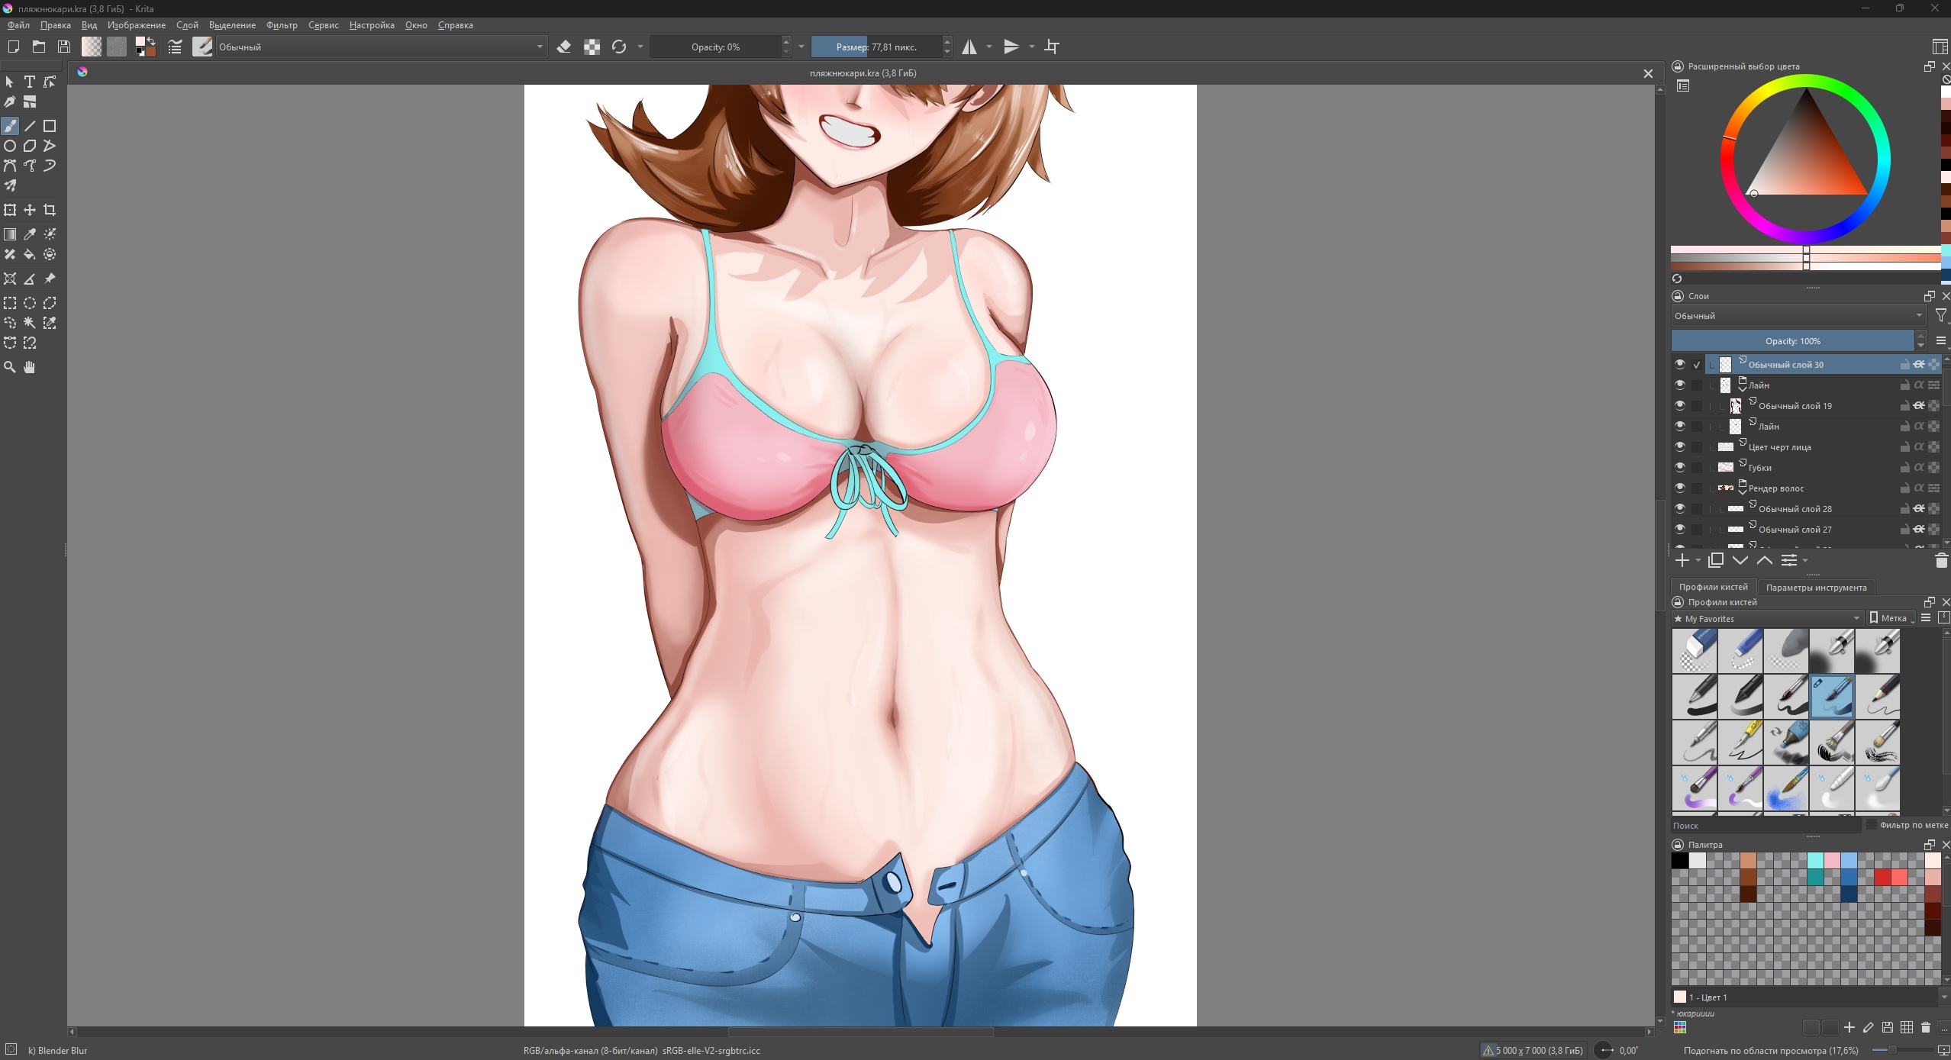Screen dimensions: 1951x1060
Task: Open the brush blending mode dropdown
Action: (380, 47)
